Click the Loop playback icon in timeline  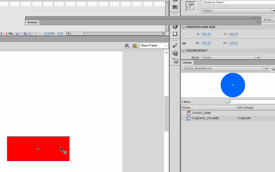11,34
